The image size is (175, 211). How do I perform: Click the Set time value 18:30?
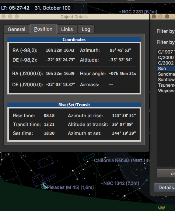[x=49, y=133]
